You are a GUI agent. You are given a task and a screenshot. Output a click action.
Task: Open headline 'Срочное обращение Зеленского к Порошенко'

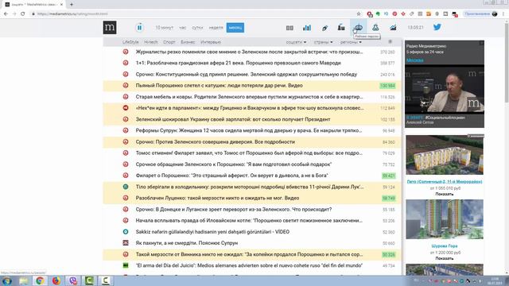(x=233, y=164)
